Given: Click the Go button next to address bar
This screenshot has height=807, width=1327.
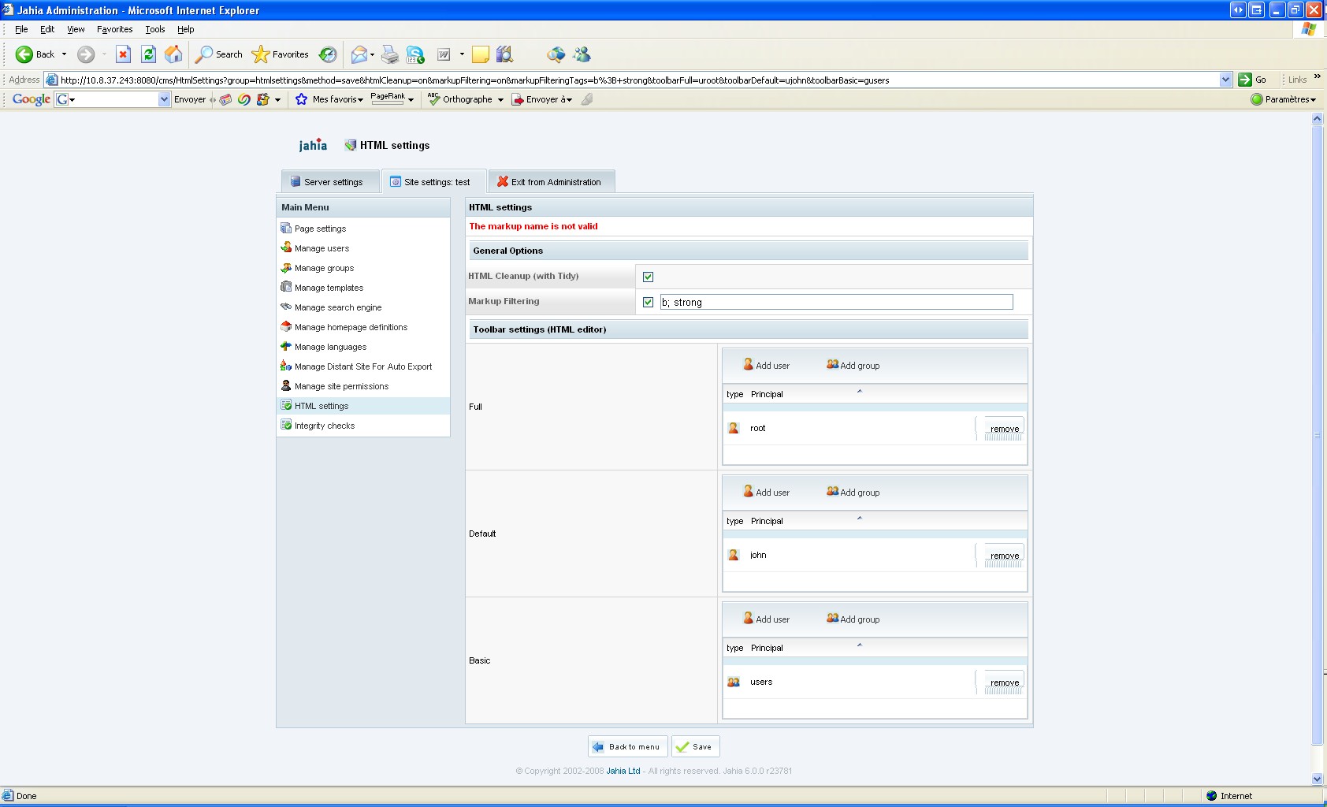Looking at the screenshot, I should (1252, 80).
